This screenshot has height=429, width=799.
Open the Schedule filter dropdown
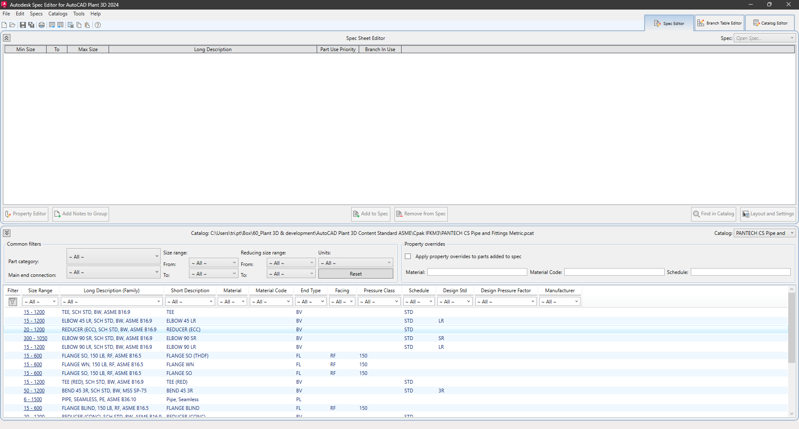click(x=419, y=302)
